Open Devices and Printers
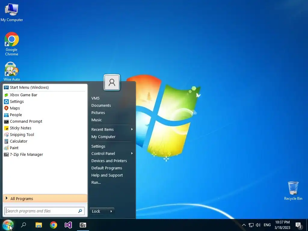 pos(109,161)
